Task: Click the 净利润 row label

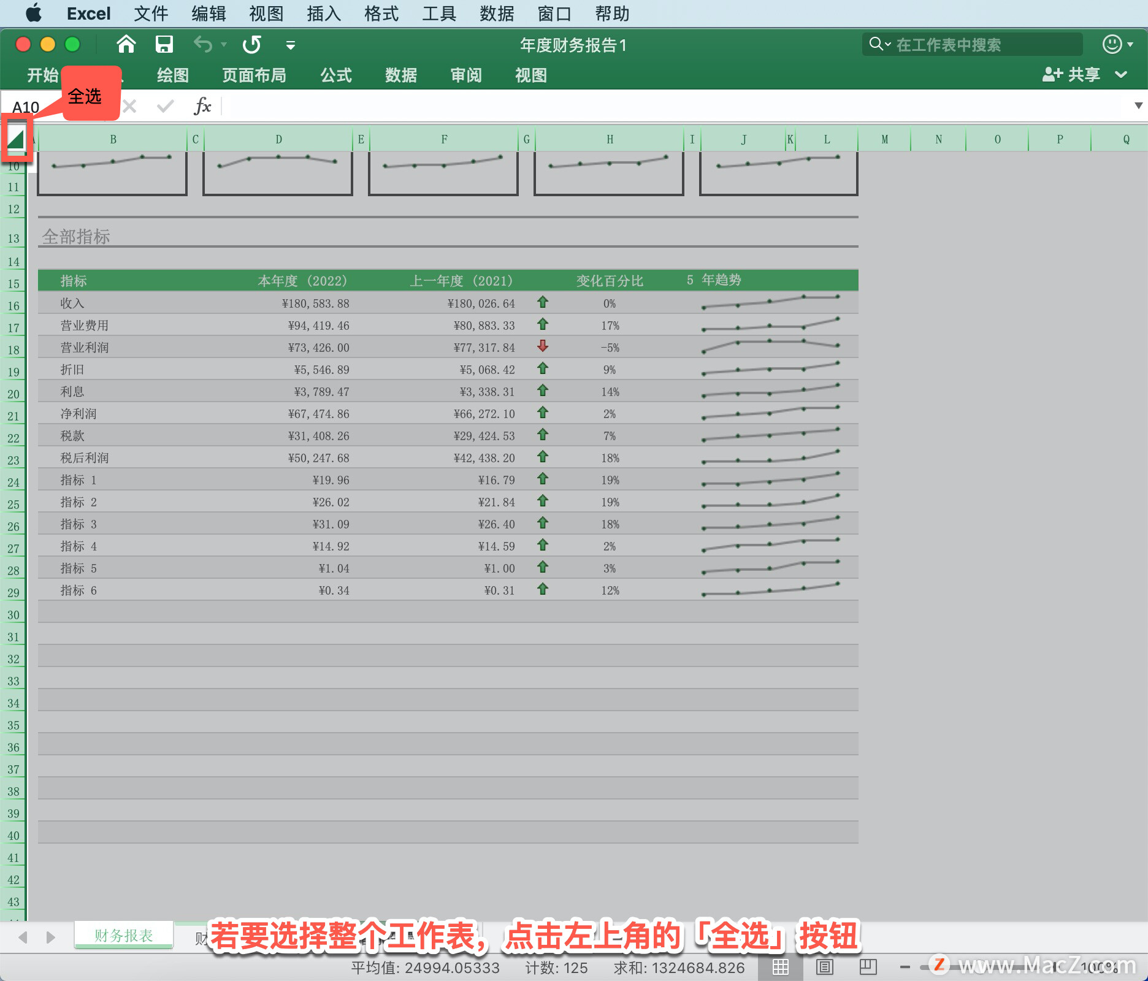Action: point(78,414)
